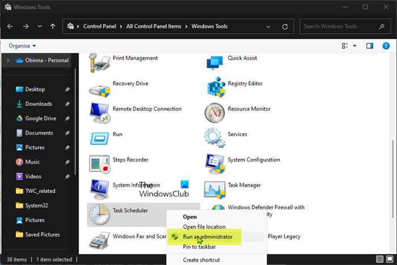Select the Resource Monitor gauge icon
397x265 pixels.
click(x=214, y=113)
